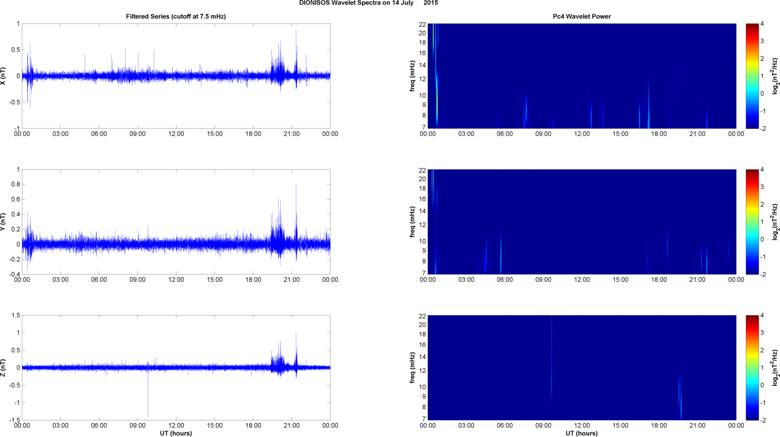The image size is (780, 437).
Task: Click the middle wavelet spectrogram for Y
Action: tap(582, 222)
